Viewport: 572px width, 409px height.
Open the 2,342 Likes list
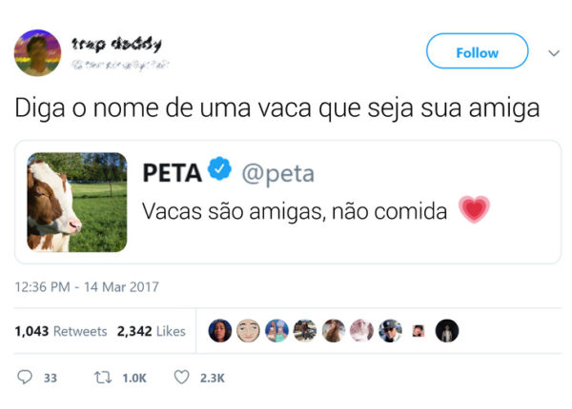click(x=151, y=331)
